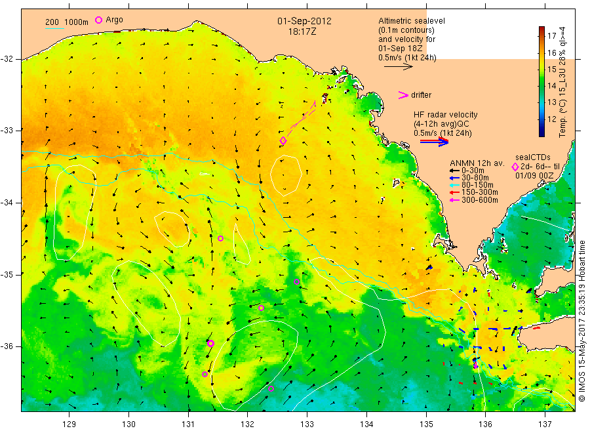The height and width of the screenshot is (433, 590).
Task: Click the Temp. (°C) vertical axis label
Action: [562, 81]
